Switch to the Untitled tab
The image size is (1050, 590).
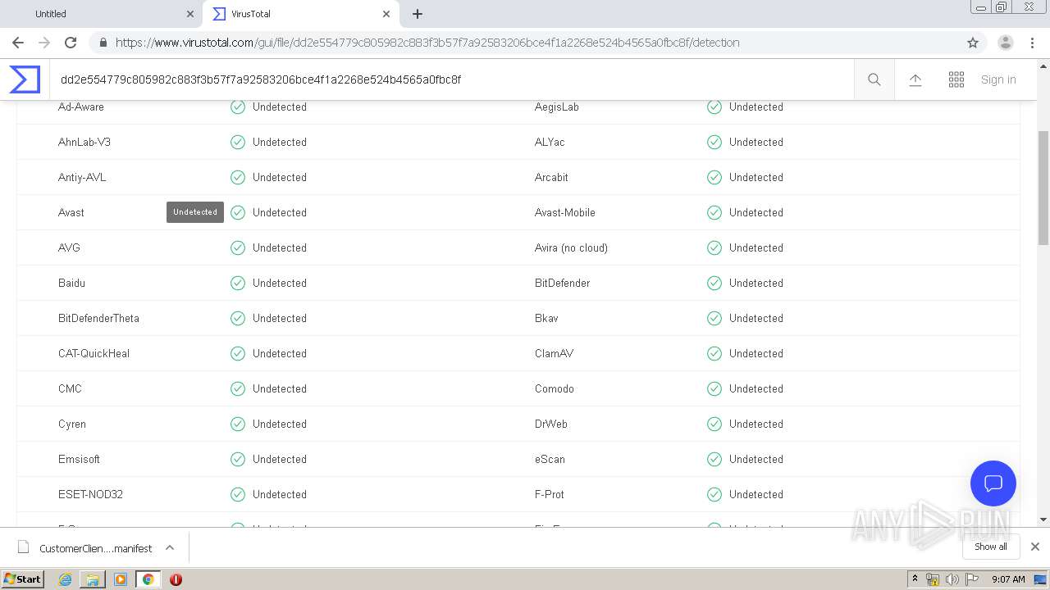(x=100, y=14)
